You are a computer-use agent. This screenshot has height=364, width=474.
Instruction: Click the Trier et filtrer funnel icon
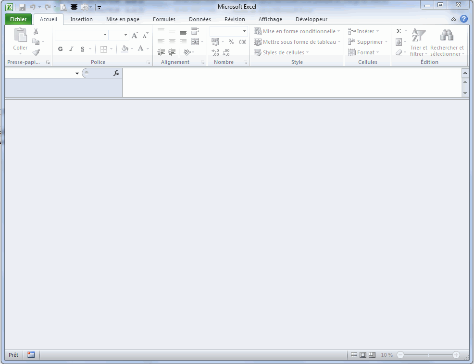tap(419, 35)
